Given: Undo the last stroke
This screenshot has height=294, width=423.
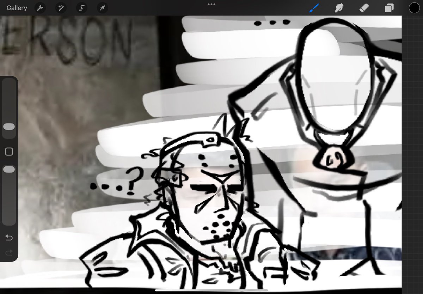Looking at the screenshot, I should point(9,238).
